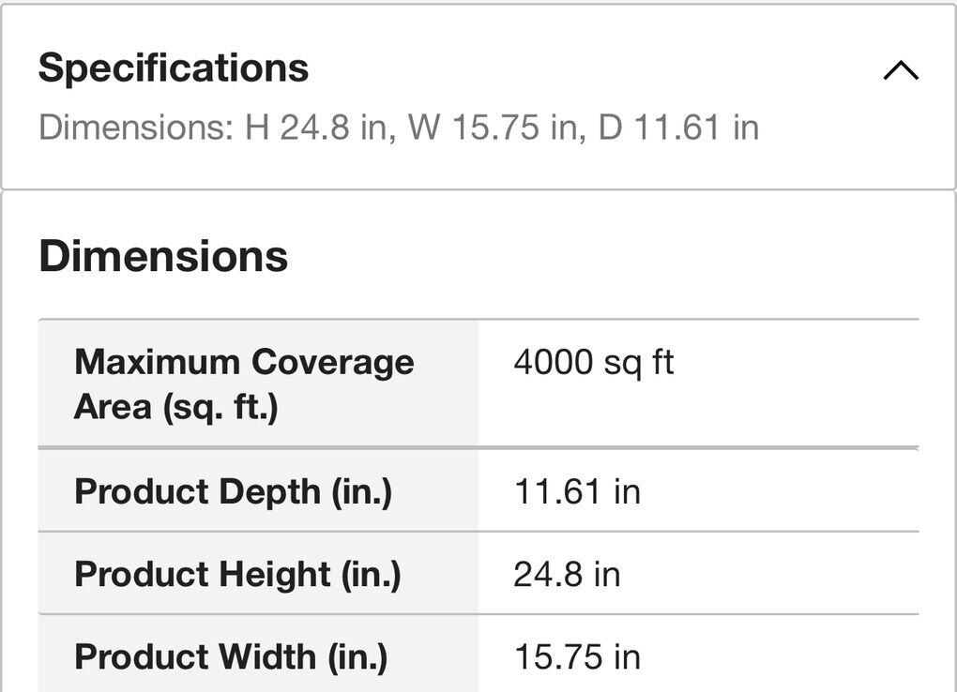Collapse the Specifications section chevron
957x692 pixels.
coord(900,70)
